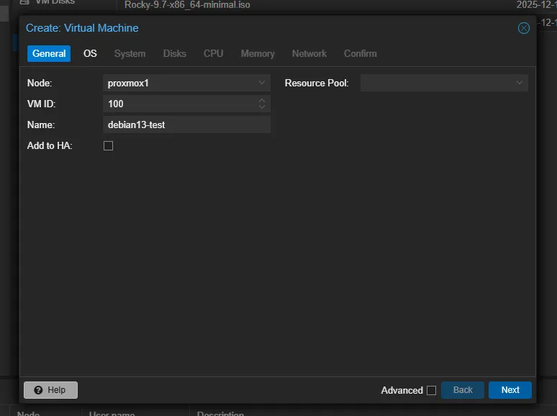The image size is (557, 416).
Task: Jump to the Confirm tab
Action: tap(360, 53)
